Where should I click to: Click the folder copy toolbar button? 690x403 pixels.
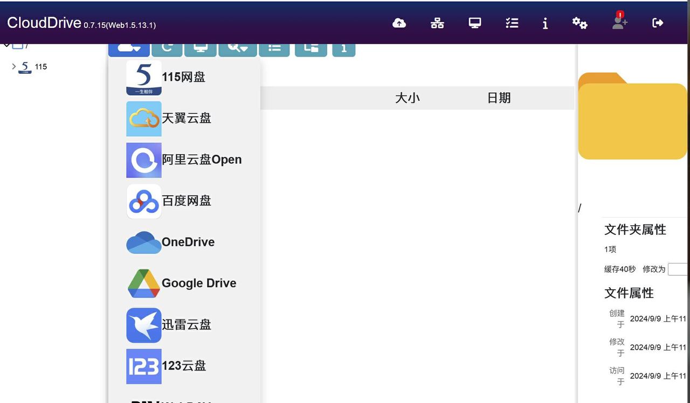[311, 50]
